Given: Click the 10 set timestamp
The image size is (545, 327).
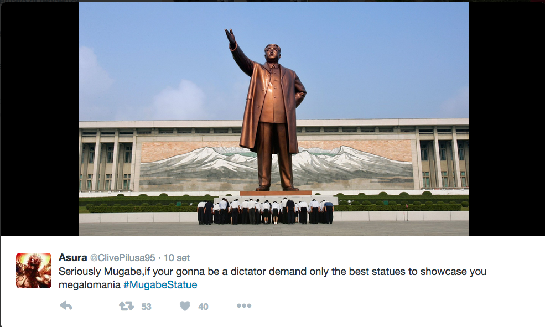Looking at the screenshot, I should [177, 258].
